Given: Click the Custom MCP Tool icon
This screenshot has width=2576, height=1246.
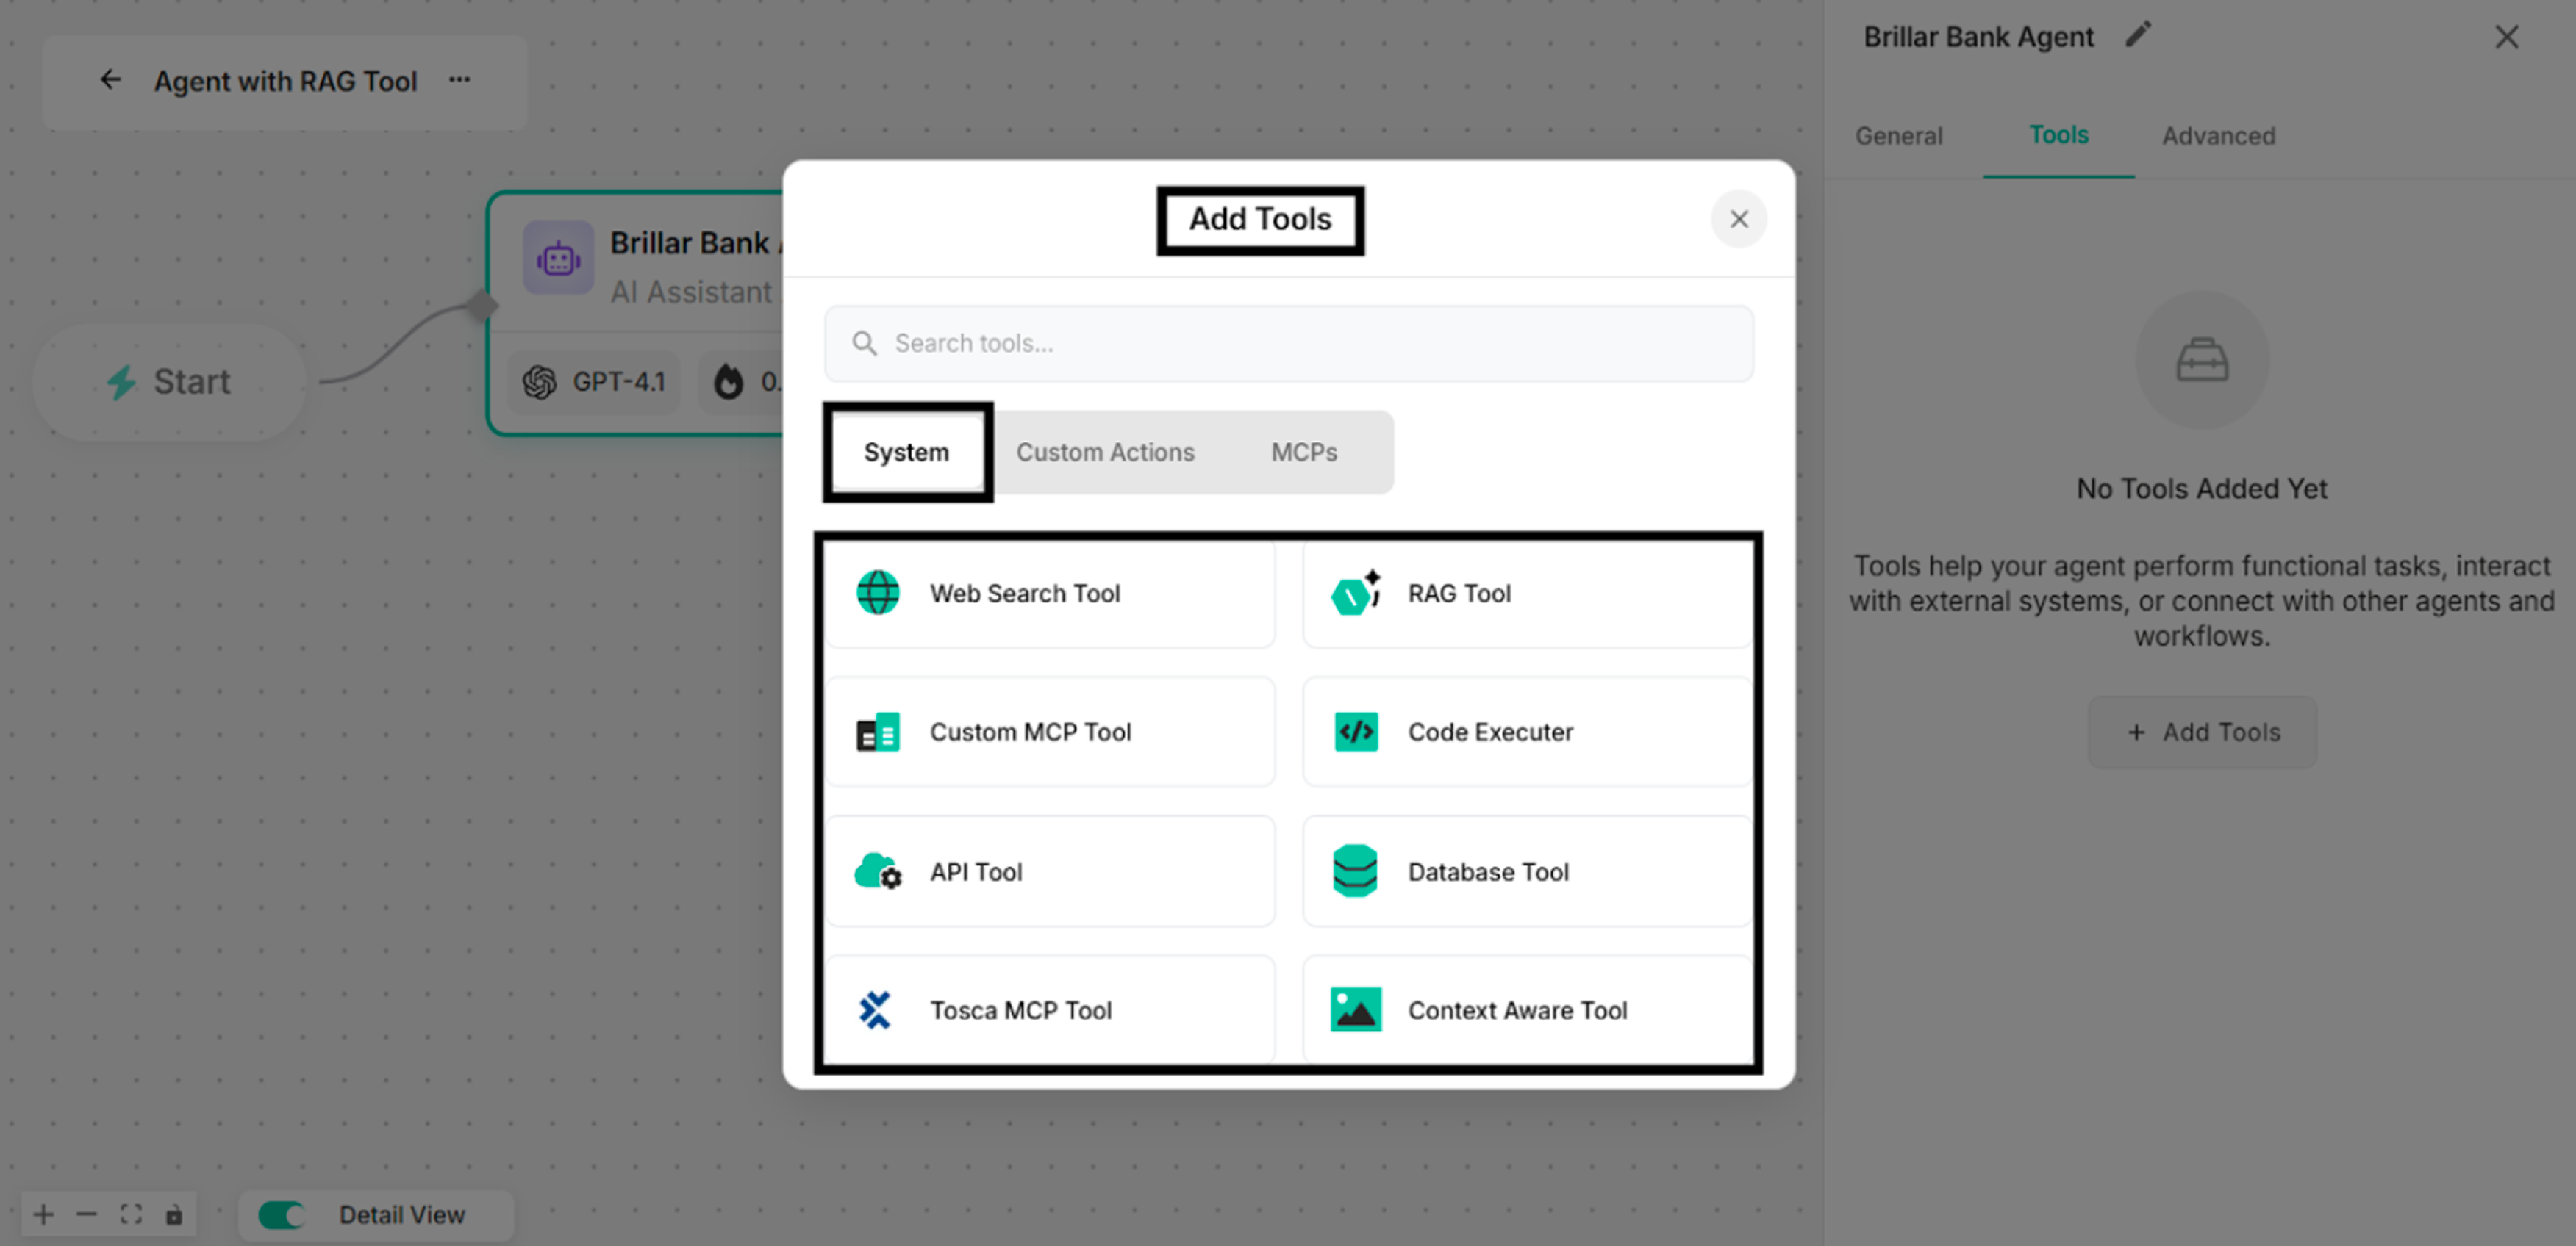Looking at the screenshot, I should 877,732.
